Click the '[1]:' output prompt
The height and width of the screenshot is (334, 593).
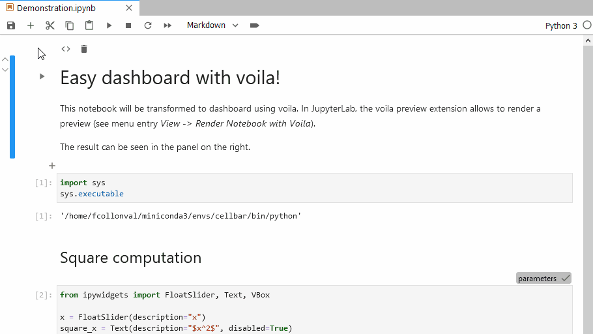tap(44, 216)
